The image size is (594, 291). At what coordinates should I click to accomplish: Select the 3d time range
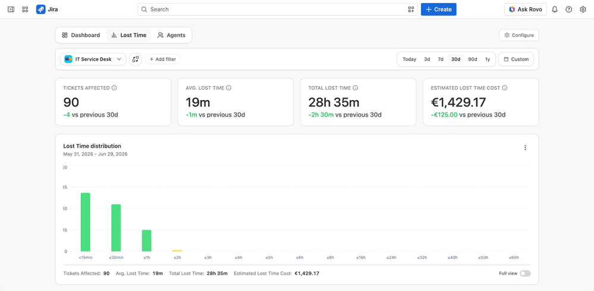427,59
